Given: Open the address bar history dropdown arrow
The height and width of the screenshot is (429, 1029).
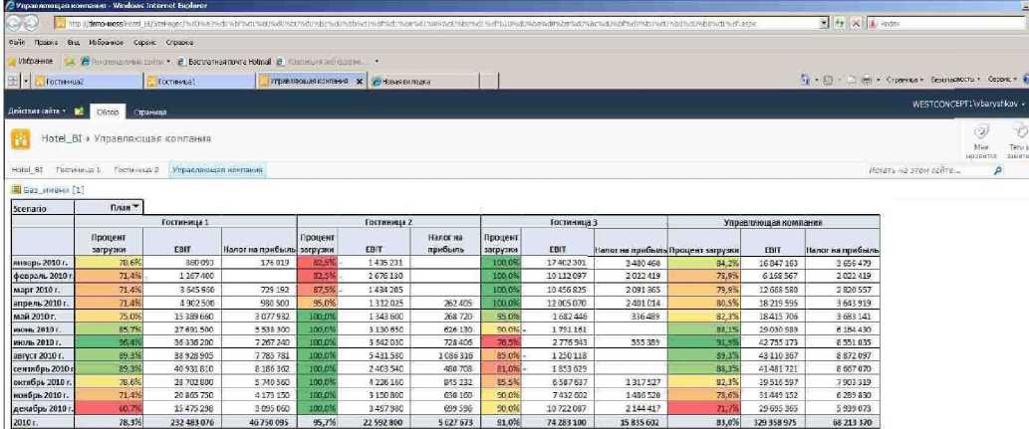Looking at the screenshot, I should [x=825, y=22].
